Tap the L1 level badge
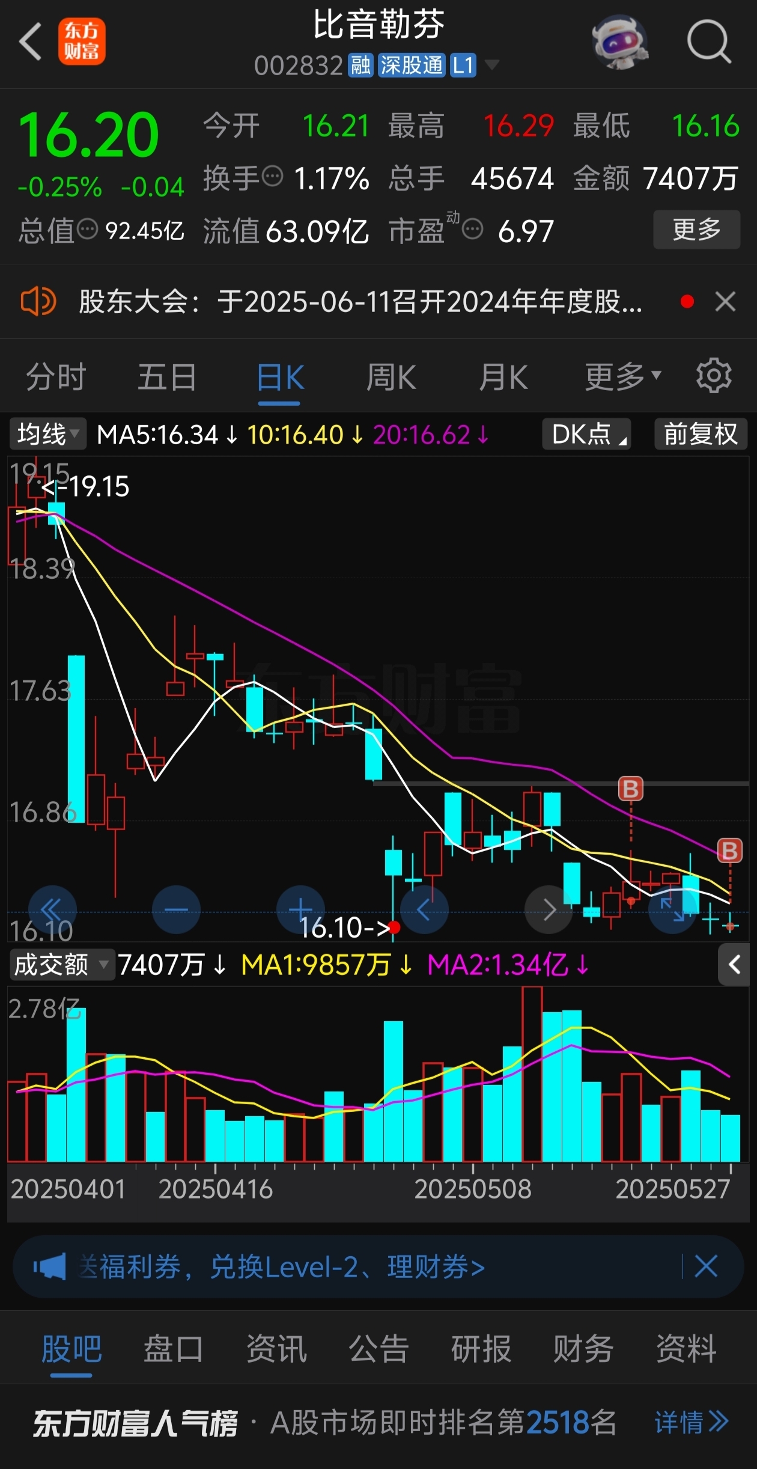Screen dimensions: 757x1469 point(463,65)
